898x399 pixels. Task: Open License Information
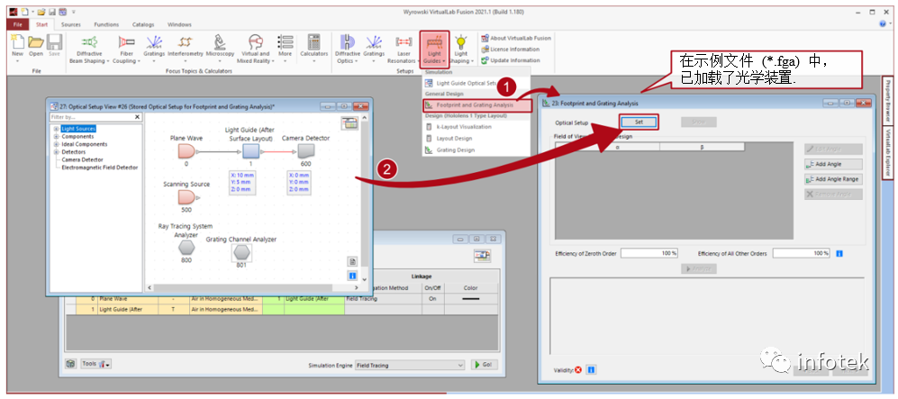(x=511, y=50)
